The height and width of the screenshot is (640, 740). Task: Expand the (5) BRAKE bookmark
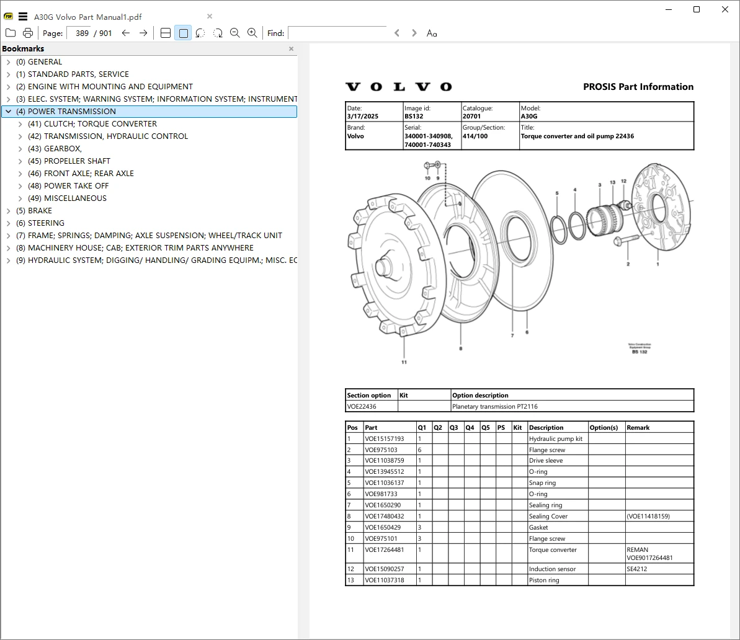tap(9, 210)
